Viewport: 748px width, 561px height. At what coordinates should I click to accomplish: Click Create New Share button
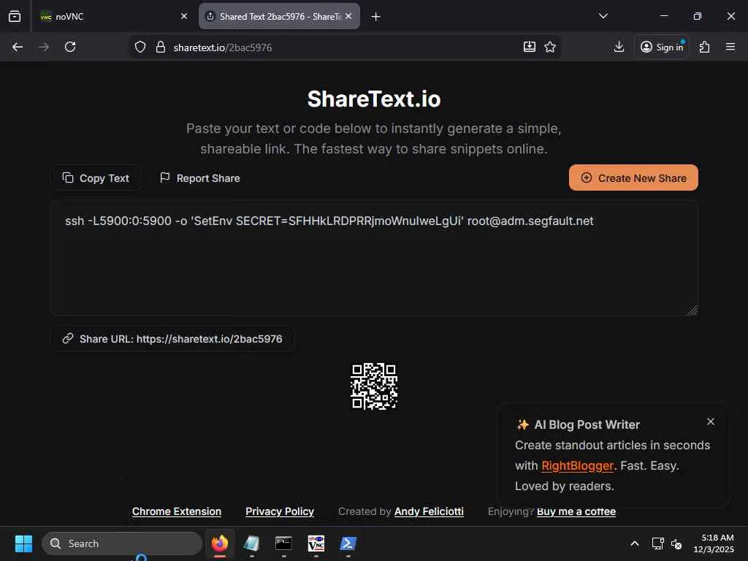click(633, 178)
